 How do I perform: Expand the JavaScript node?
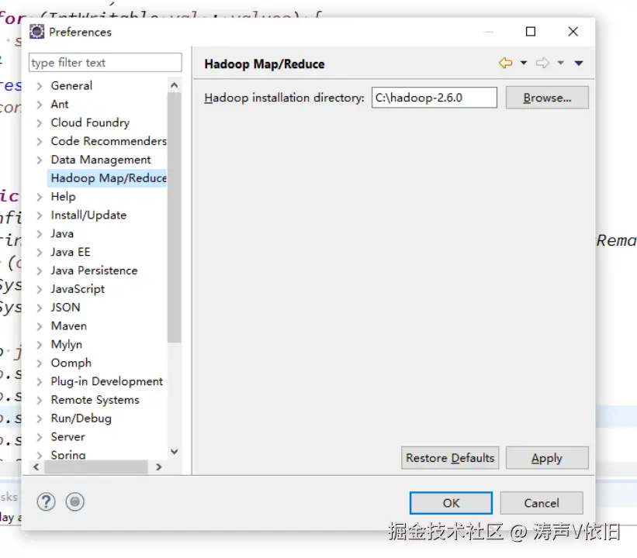pyautogui.click(x=39, y=289)
